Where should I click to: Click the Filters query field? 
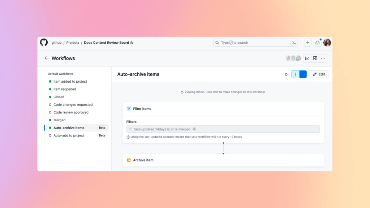223,129
